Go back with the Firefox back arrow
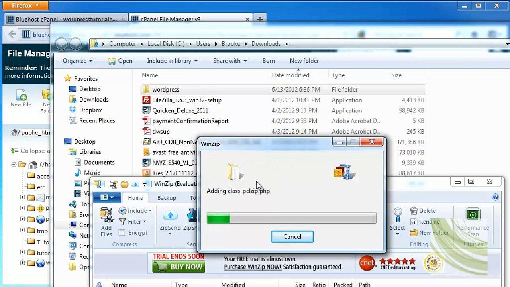Screen dimensions: 510x287 (x=12, y=35)
